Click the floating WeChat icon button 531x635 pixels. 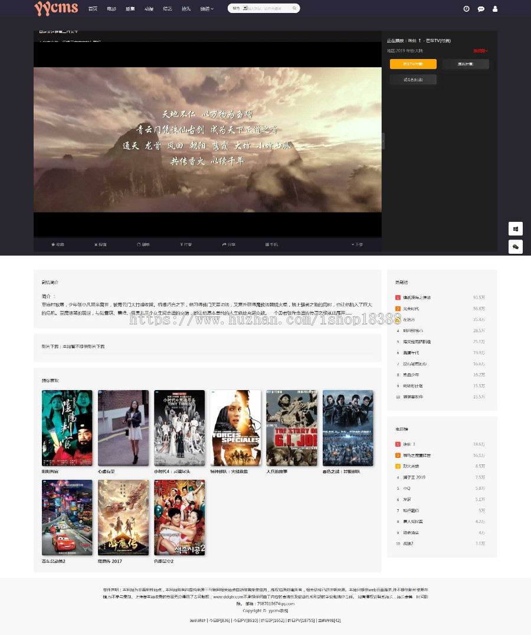pyautogui.click(x=515, y=247)
